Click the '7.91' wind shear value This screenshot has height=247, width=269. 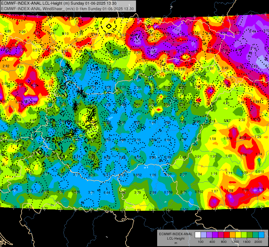click(x=93, y=87)
